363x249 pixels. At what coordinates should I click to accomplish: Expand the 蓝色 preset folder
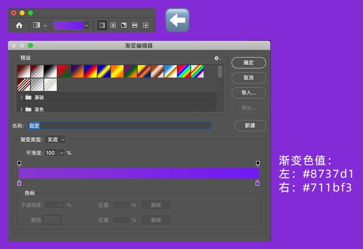click(21, 109)
